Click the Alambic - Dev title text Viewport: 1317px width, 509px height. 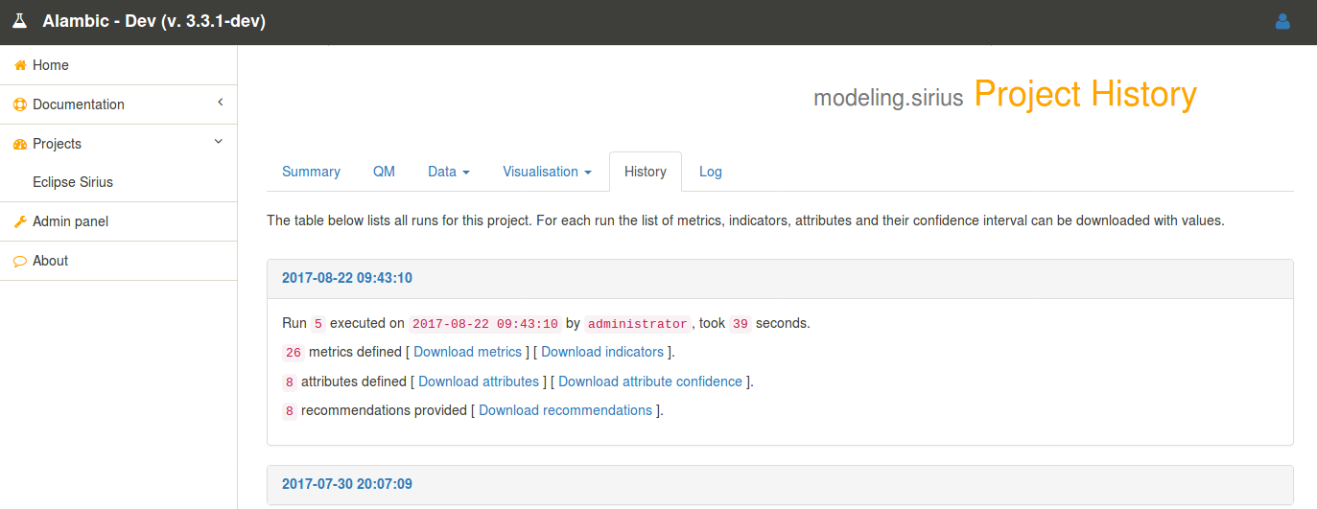click(154, 21)
